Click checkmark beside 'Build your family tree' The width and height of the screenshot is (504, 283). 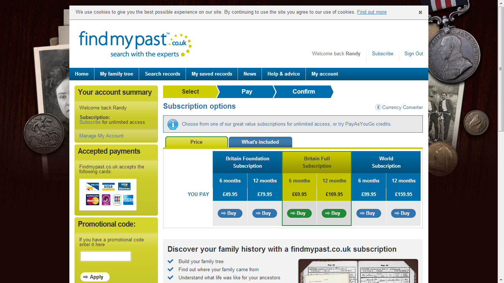tap(170, 261)
